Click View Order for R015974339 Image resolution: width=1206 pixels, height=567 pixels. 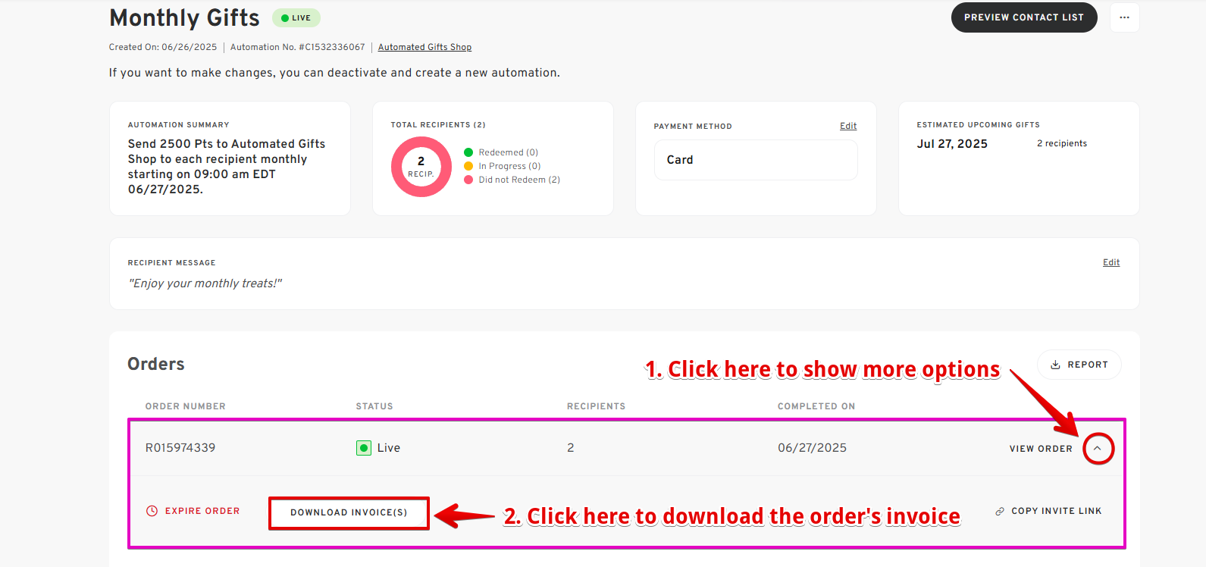1041,449
